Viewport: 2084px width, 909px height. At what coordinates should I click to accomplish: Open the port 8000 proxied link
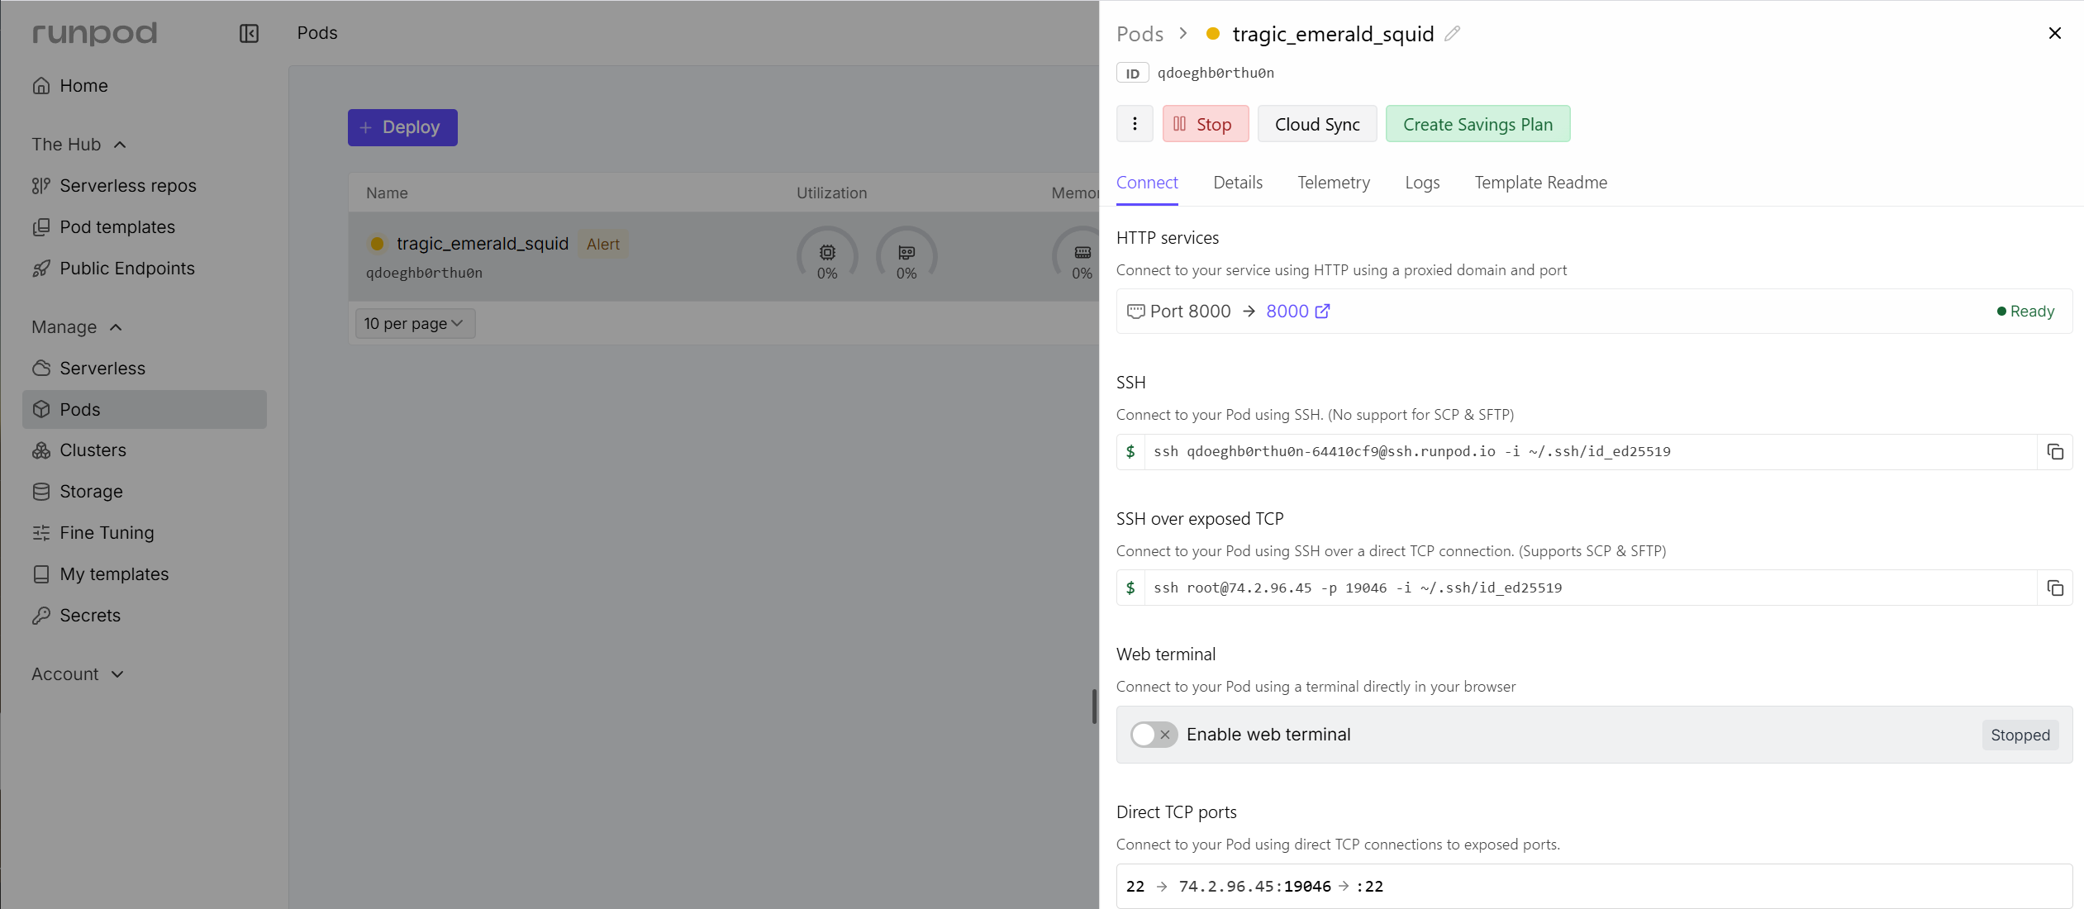(1297, 312)
